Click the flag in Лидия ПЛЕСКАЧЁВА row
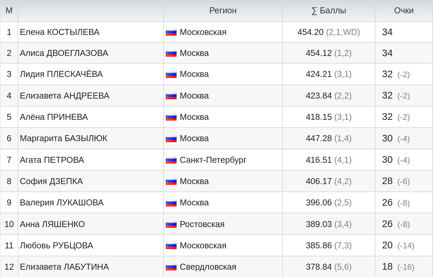Screen dimensions: 433x277 tap(171, 74)
